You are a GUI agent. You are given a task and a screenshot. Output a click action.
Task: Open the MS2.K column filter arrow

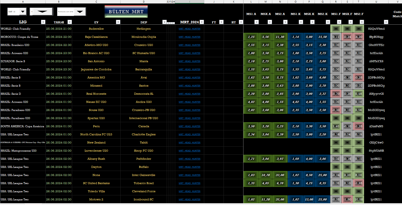328,22
